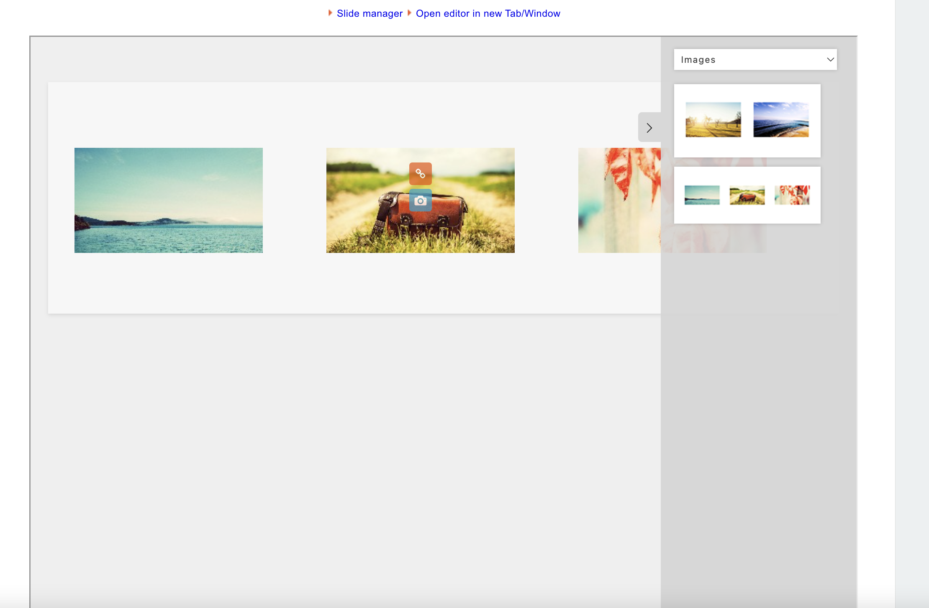This screenshot has width=929, height=608.
Task: Pick the small leather bag thumbnail in the panel
Action: [747, 195]
